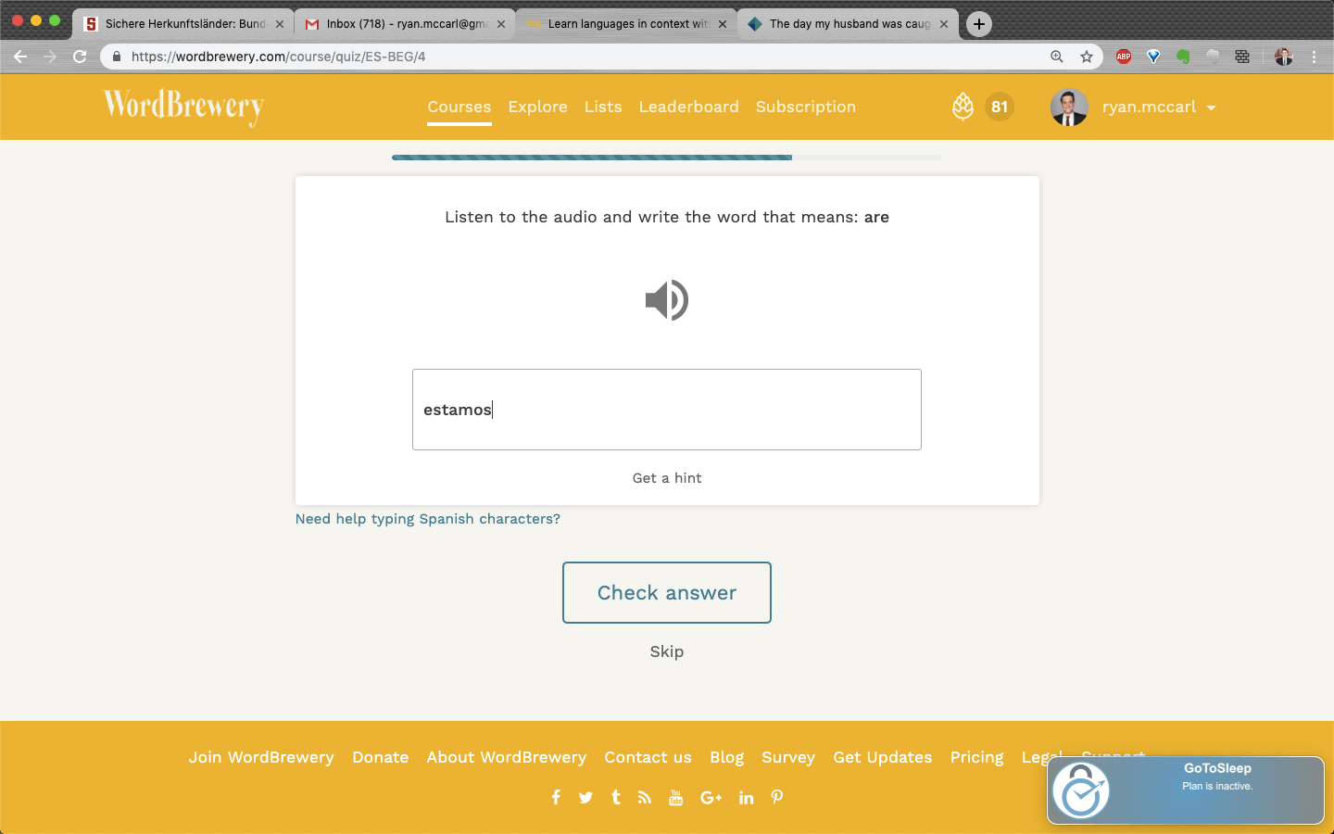
Task: Open the LinkedIn footer icon
Action: [x=746, y=797]
